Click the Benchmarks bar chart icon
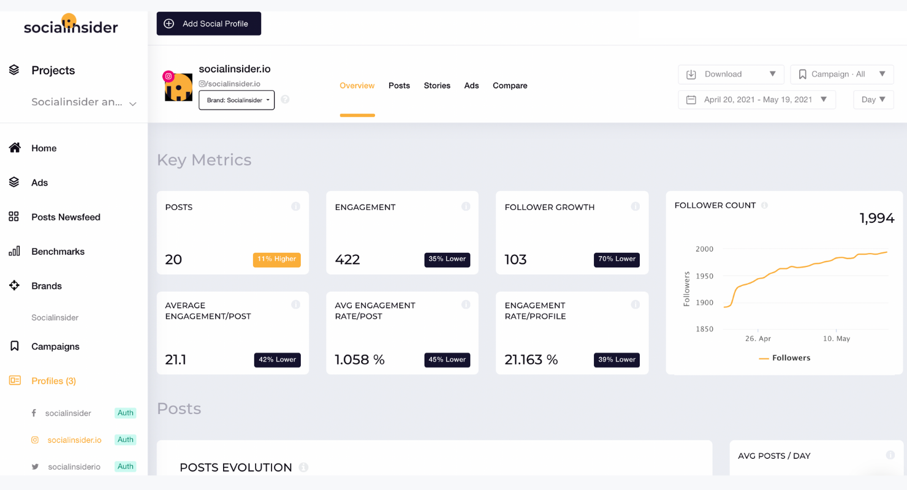Image resolution: width=907 pixels, height=490 pixels. tap(14, 251)
